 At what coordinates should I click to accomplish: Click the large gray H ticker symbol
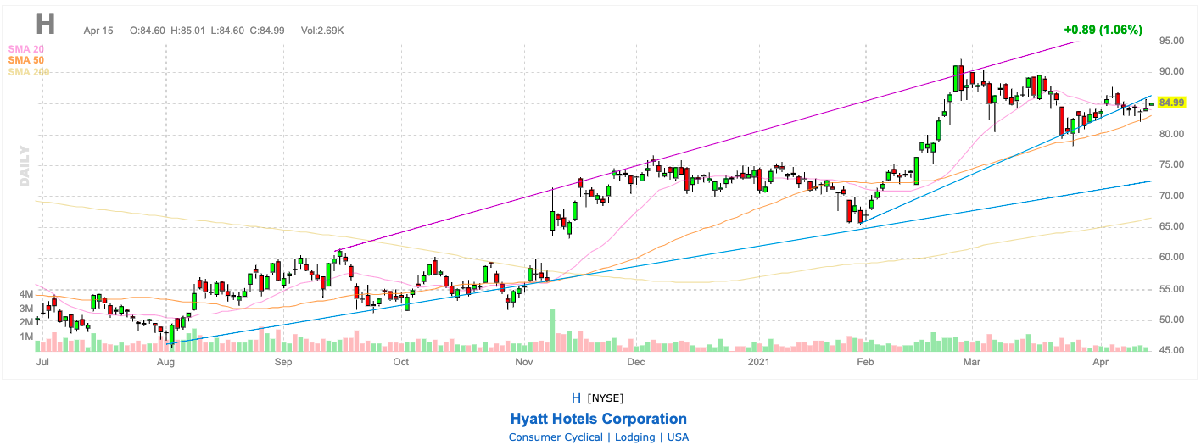coord(46,23)
